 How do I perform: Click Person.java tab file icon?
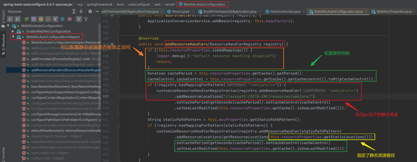[169, 12]
